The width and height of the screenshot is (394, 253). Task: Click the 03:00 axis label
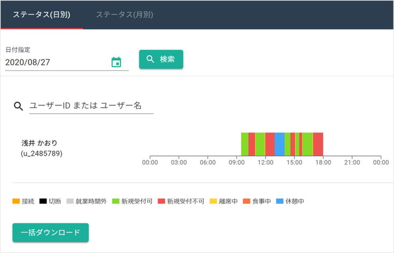[x=179, y=162]
